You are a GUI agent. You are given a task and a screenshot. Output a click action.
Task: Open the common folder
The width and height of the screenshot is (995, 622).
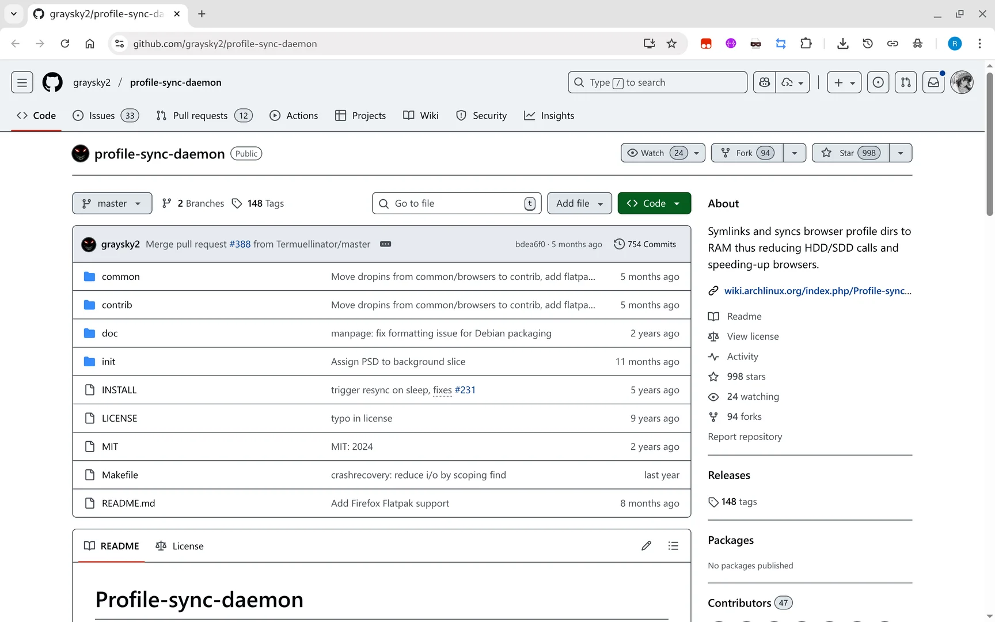click(x=121, y=276)
